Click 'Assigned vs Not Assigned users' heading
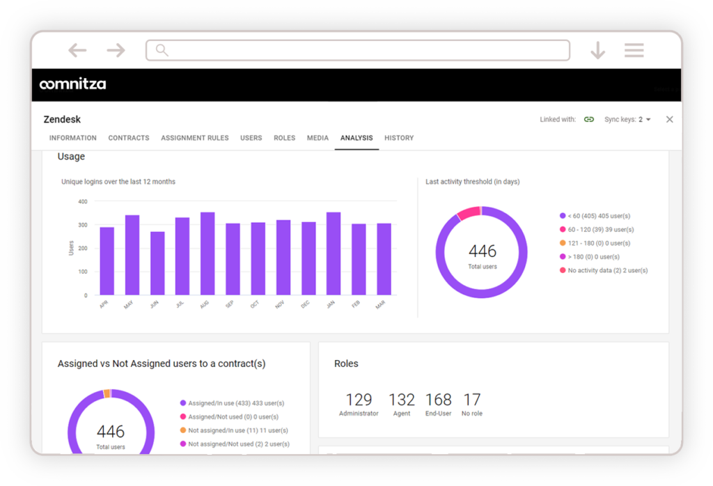This screenshot has width=713, height=486. point(162,363)
